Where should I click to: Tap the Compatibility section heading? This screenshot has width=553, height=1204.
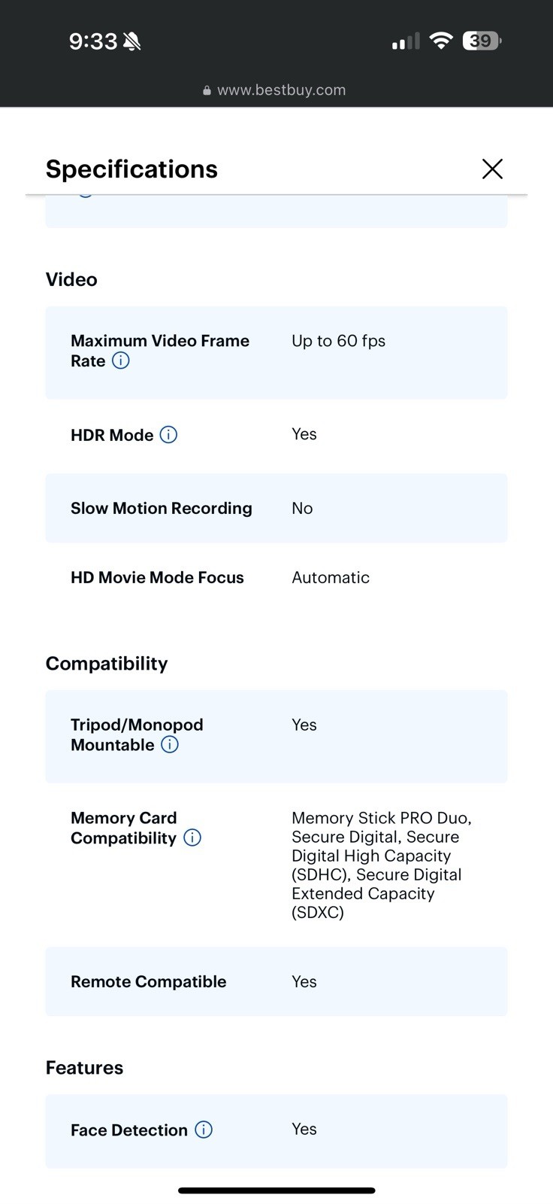[x=107, y=663]
